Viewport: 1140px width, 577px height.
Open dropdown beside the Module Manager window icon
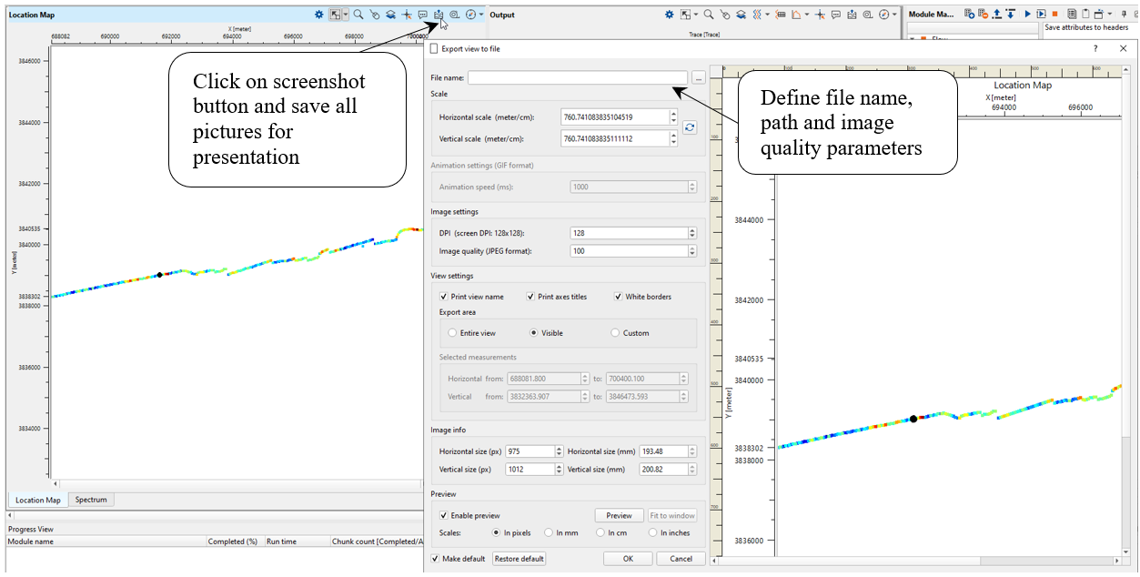coord(1110,15)
